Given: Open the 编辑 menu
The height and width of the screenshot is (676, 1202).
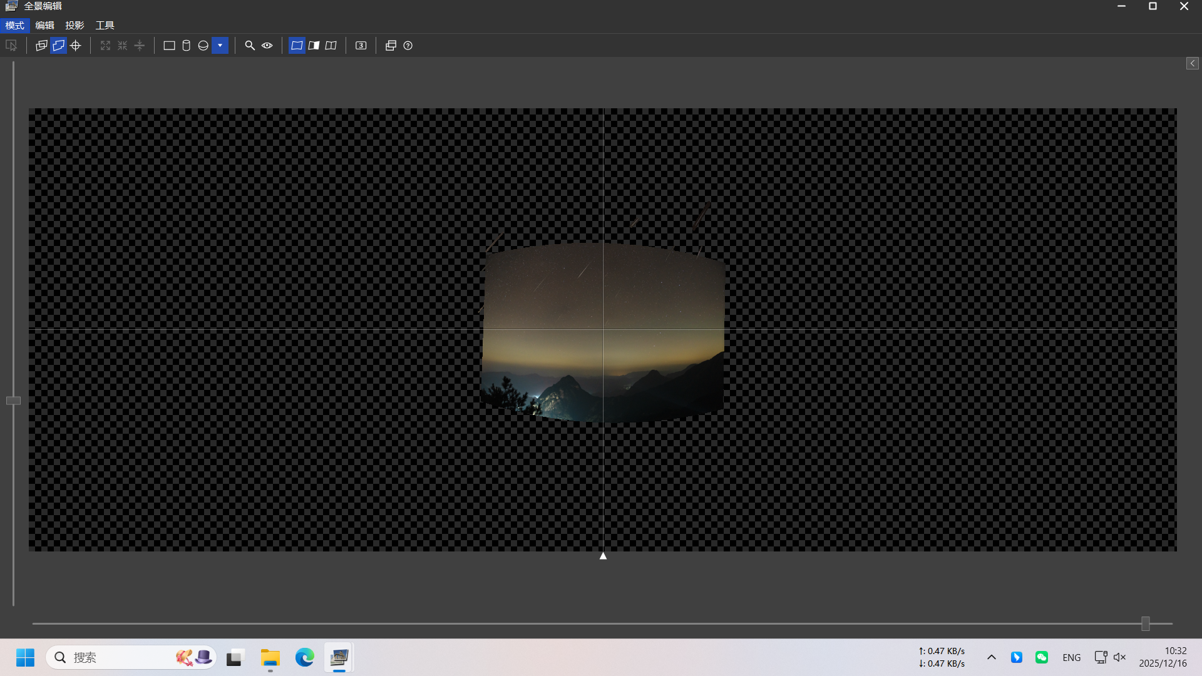Looking at the screenshot, I should tap(44, 26).
